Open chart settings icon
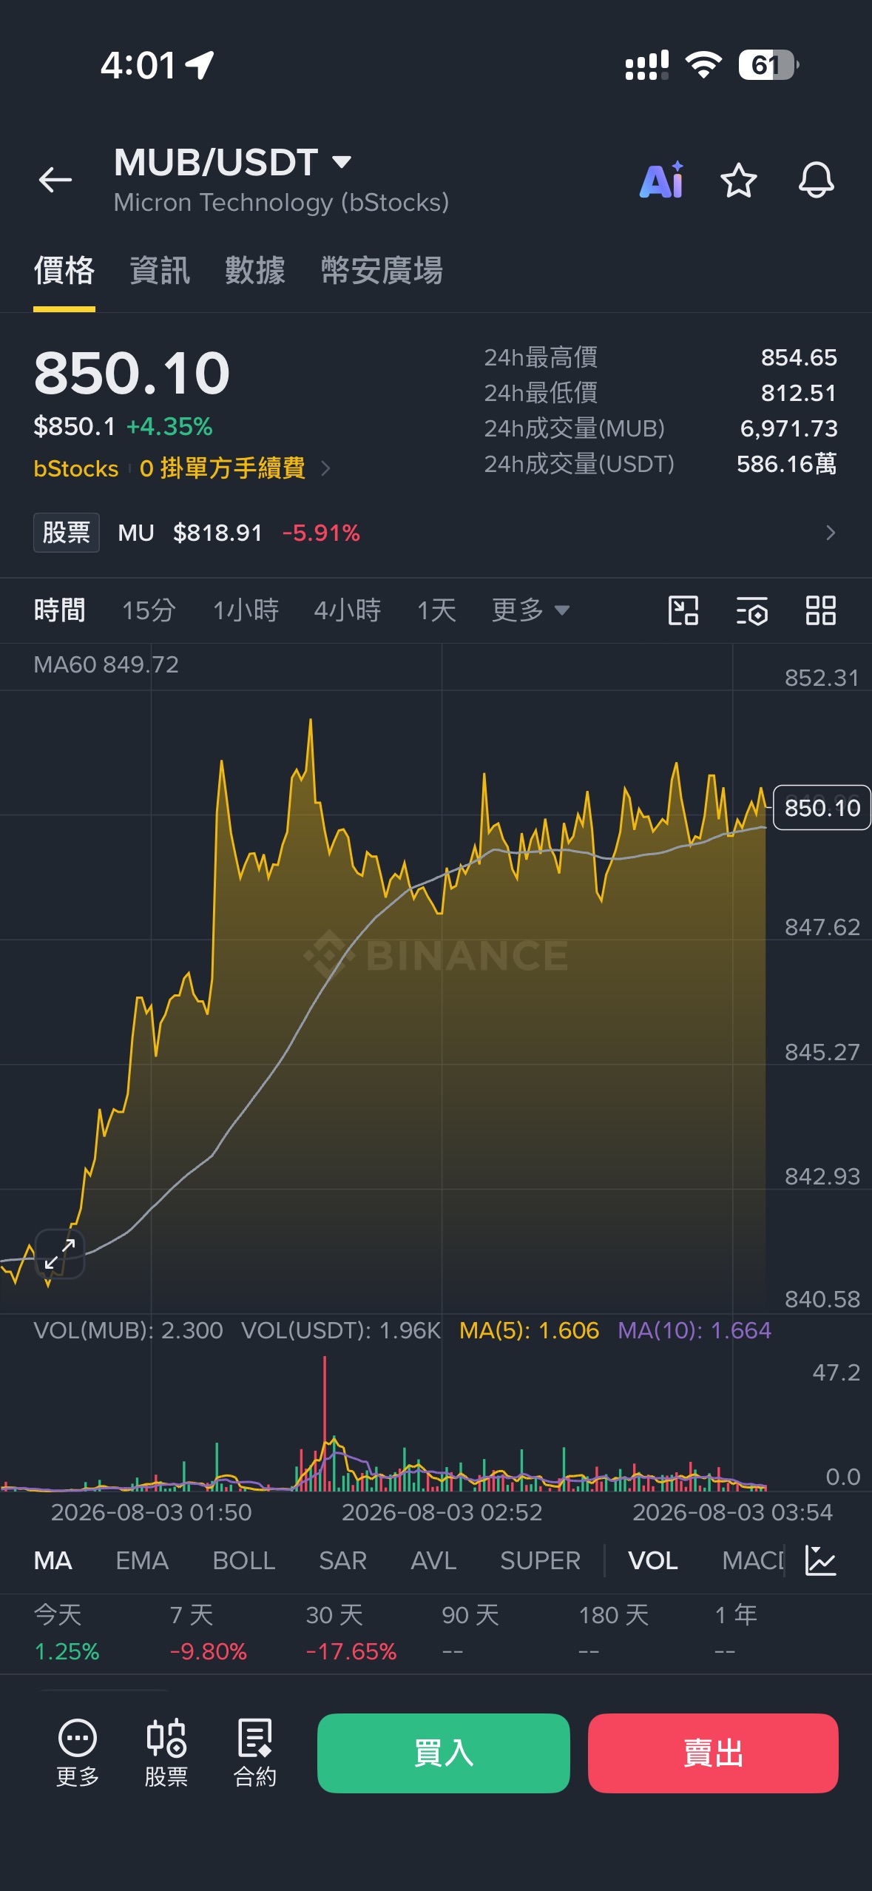The height and width of the screenshot is (1891, 872). coord(752,611)
